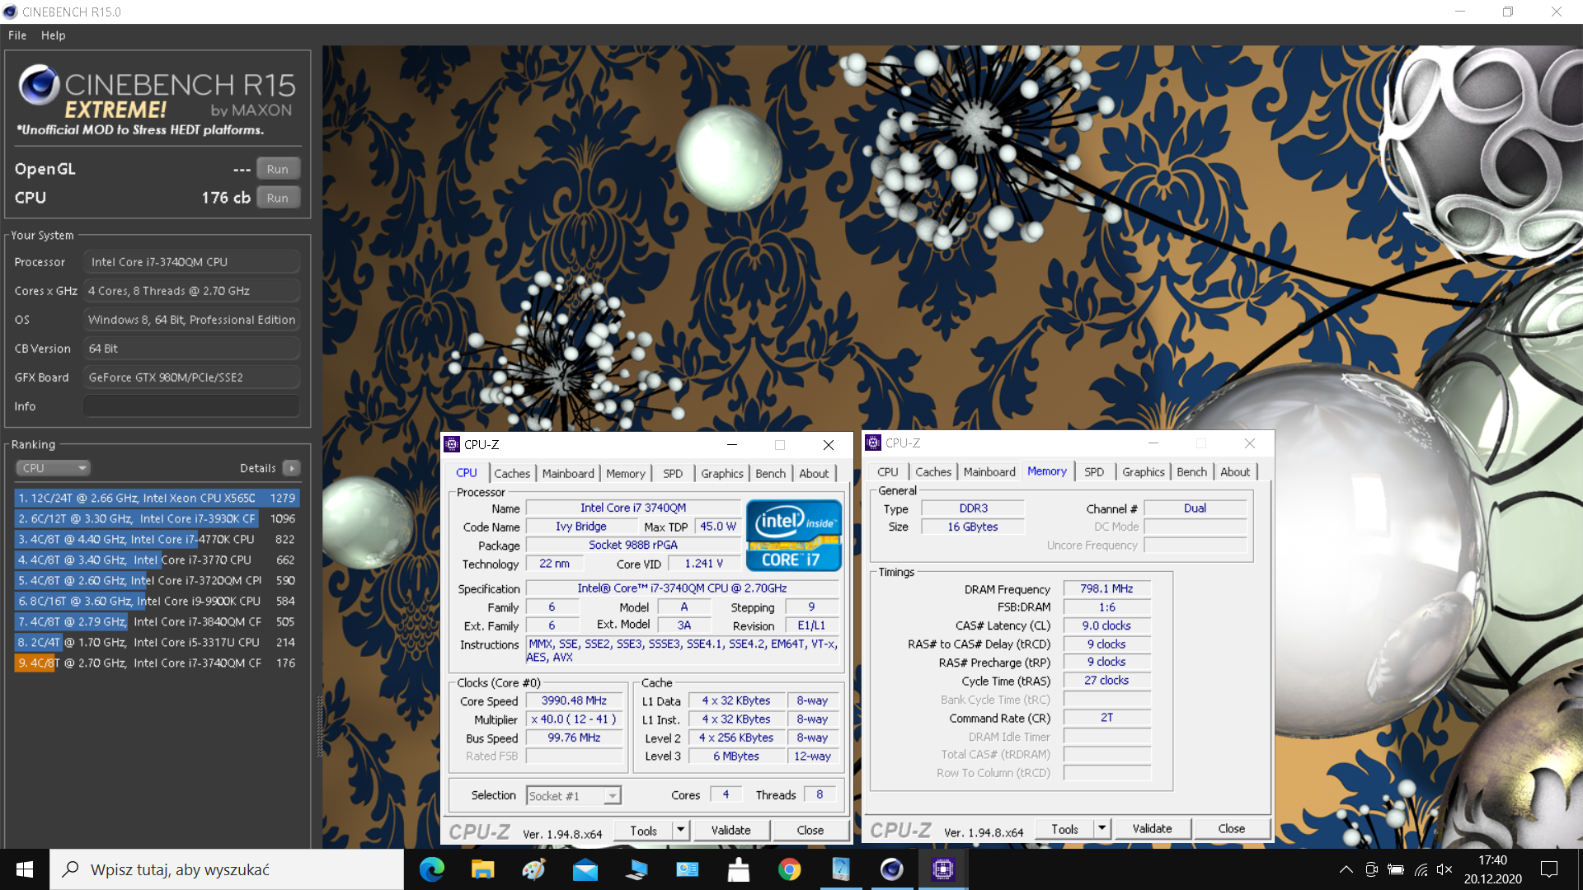Open Graphics tab in left CPU-Z window
Viewport: 1583px width, 890px height.
[722, 473]
